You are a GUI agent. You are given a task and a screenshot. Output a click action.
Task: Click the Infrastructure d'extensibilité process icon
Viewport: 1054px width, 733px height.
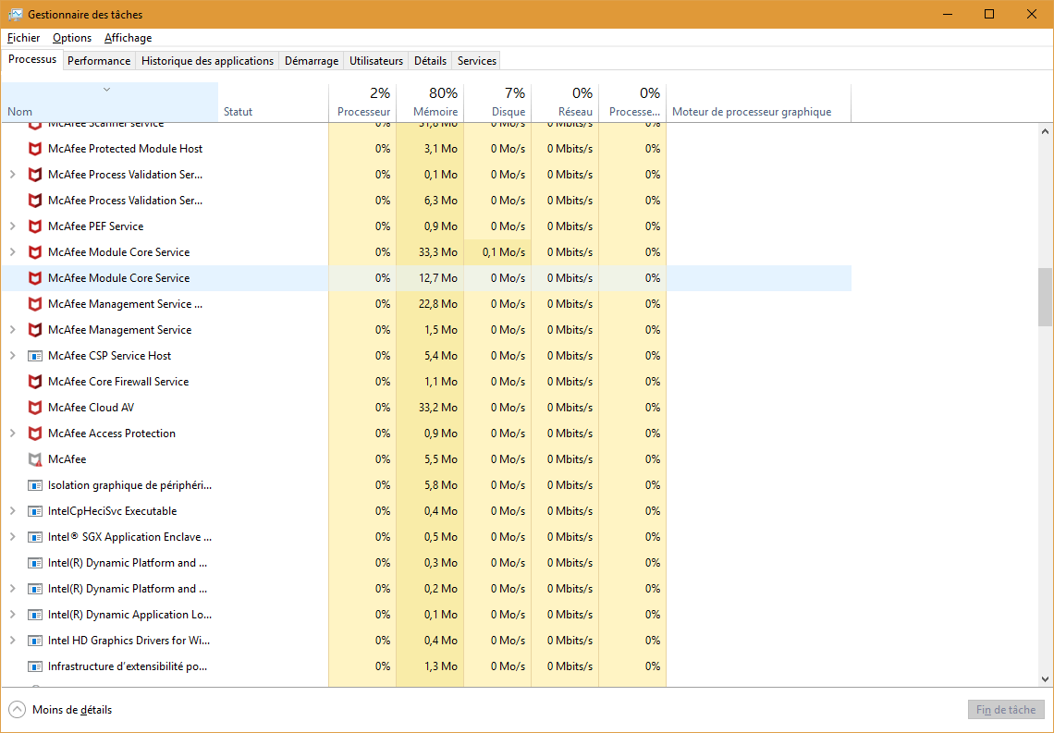coord(35,666)
